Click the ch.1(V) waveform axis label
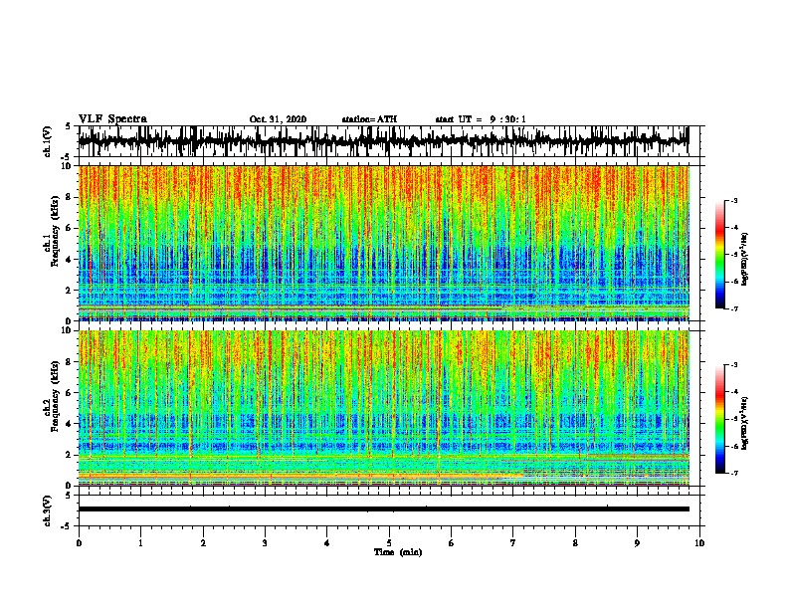The width and height of the screenshot is (788, 609). 48,141
